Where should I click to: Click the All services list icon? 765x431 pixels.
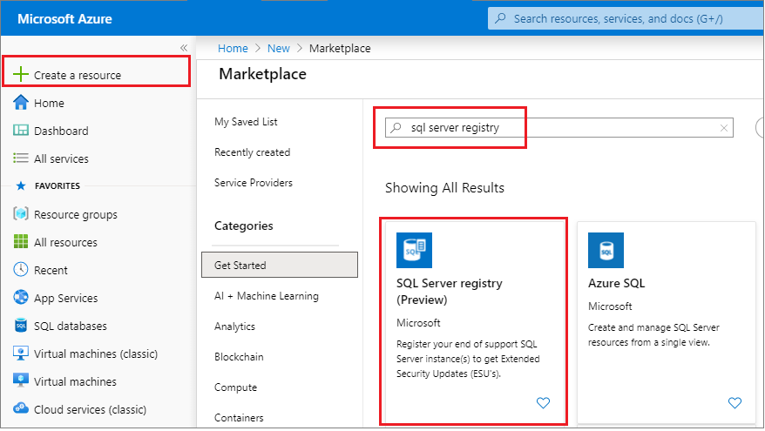click(21, 158)
